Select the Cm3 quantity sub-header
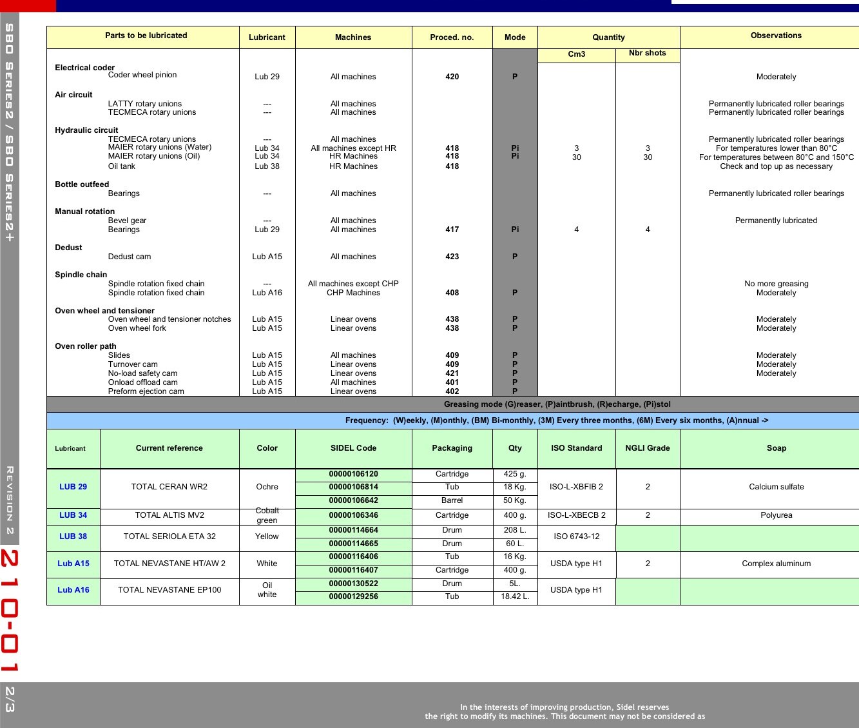Screen dimensions: 859x728 (577, 55)
